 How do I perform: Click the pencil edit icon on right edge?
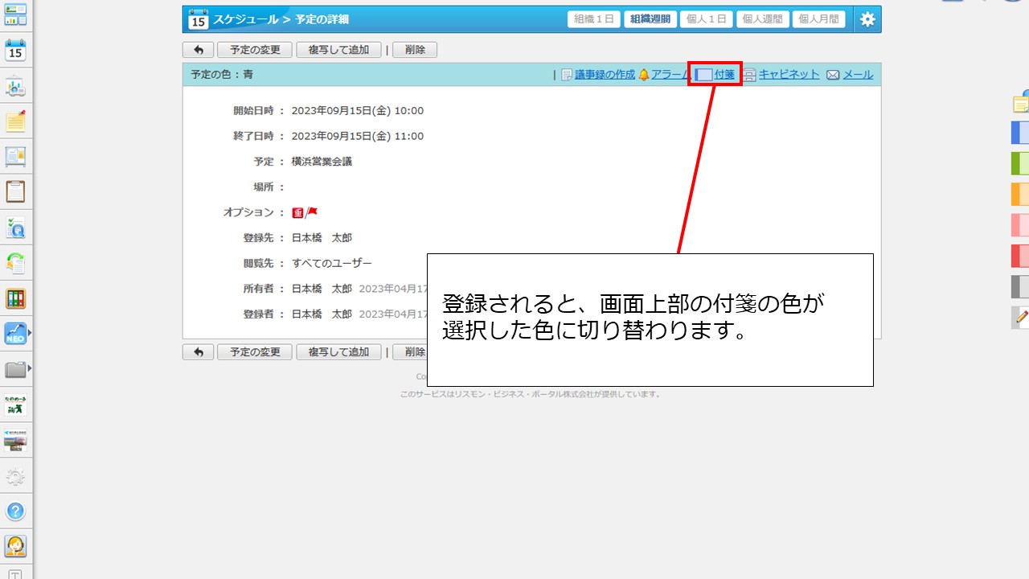tap(1021, 318)
